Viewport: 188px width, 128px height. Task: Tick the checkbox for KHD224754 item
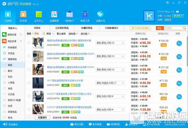(x=29, y=96)
